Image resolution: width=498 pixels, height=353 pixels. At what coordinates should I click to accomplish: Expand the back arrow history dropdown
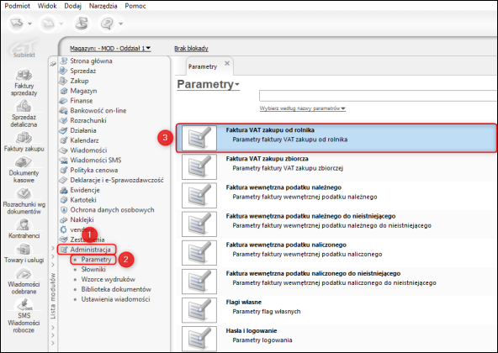[29, 24]
